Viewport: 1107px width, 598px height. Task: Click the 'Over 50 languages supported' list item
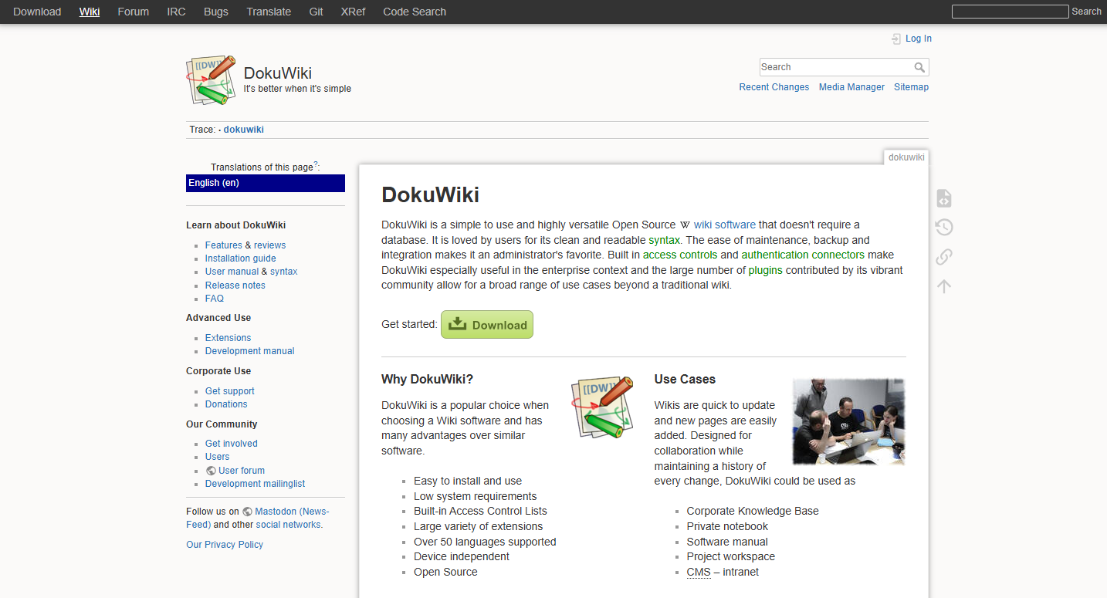(485, 542)
